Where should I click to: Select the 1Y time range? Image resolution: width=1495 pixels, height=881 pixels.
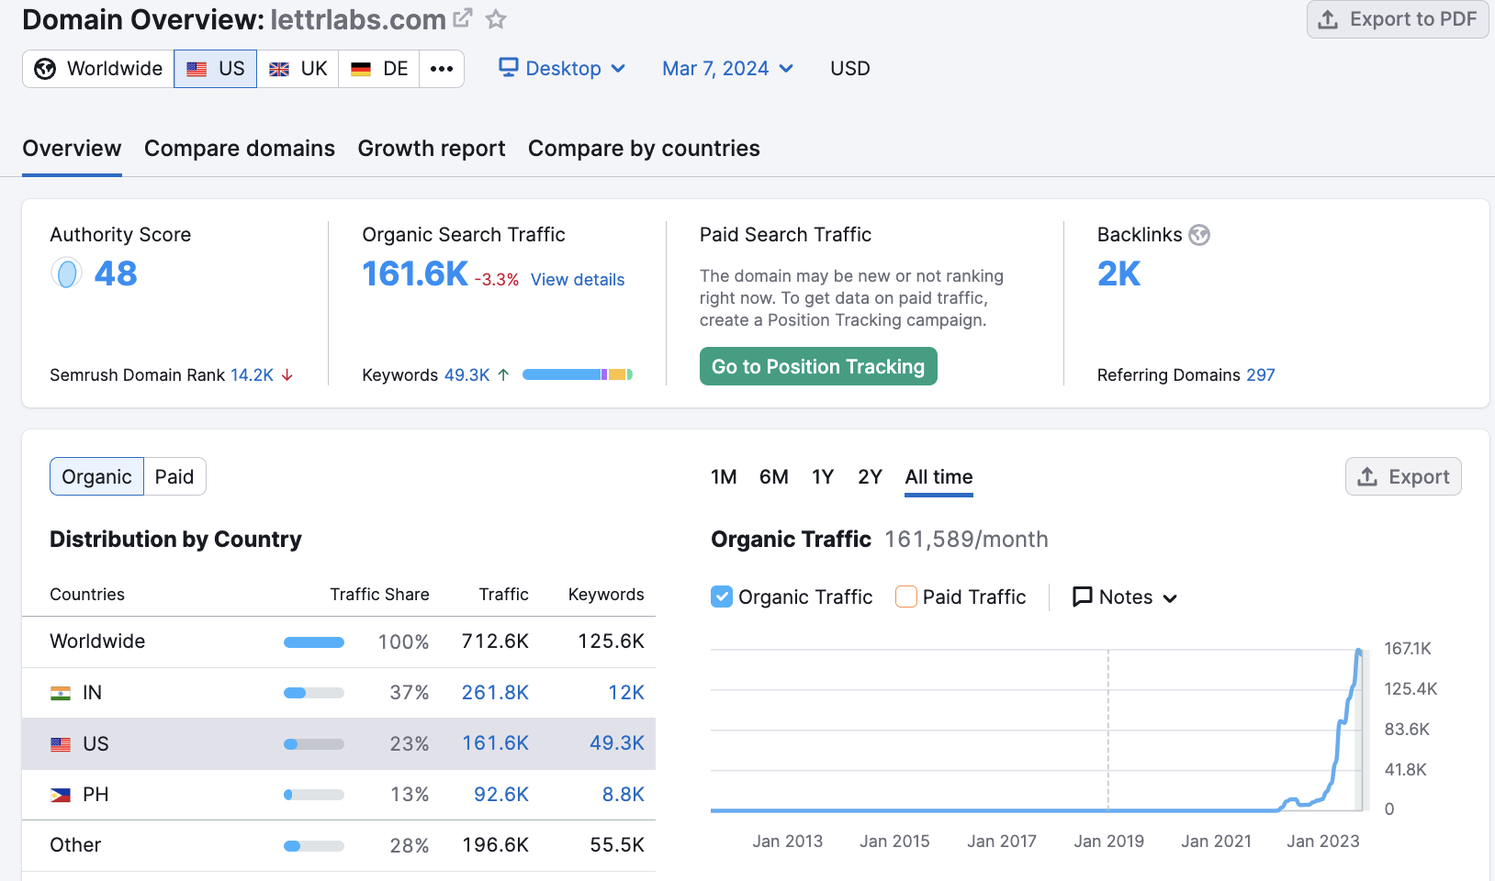[x=823, y=477]
